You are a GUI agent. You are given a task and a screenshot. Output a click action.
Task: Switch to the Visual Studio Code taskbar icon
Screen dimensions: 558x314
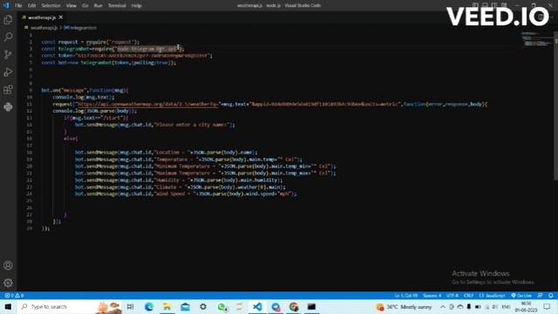coord(257,306)
